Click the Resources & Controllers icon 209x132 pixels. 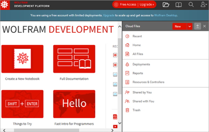(127, 82)
